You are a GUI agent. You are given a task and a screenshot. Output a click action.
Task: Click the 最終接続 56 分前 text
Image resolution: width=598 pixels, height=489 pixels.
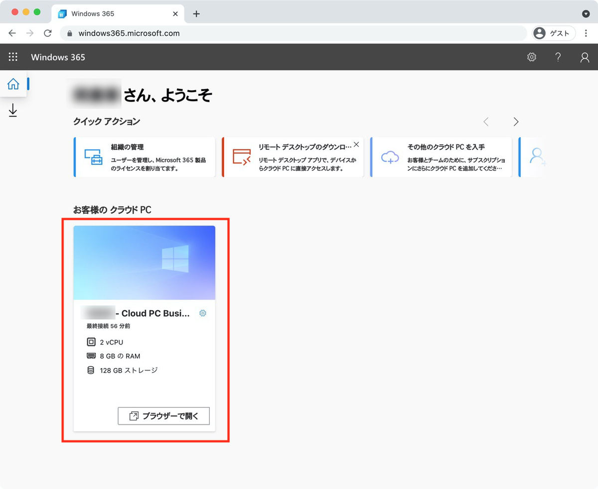pos(109,326)
